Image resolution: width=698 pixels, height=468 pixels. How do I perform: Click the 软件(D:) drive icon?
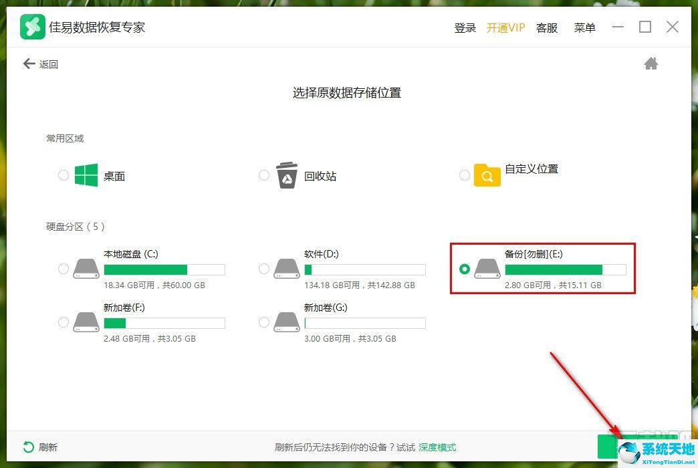[286, 268]
